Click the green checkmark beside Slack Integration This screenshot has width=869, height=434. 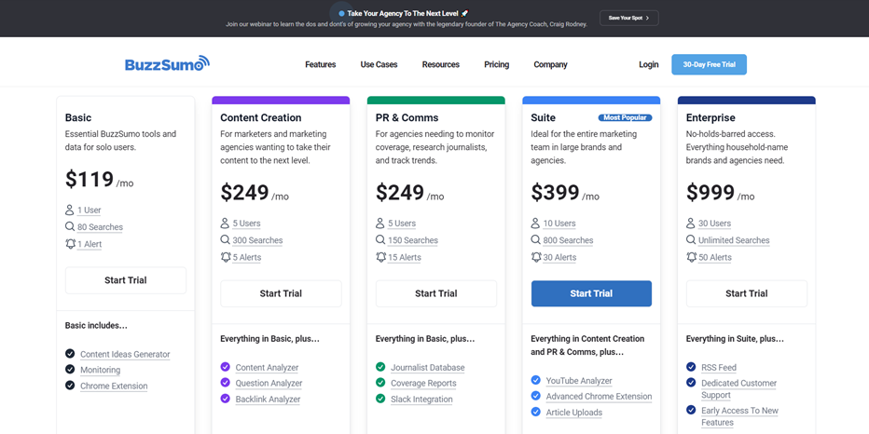(380, 398)
